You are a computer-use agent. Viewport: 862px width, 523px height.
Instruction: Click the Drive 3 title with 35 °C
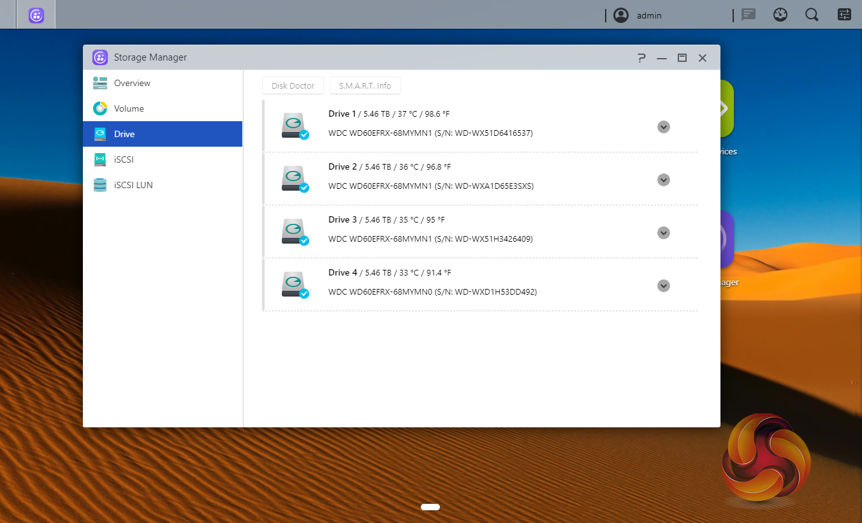[x=386, y=220]
